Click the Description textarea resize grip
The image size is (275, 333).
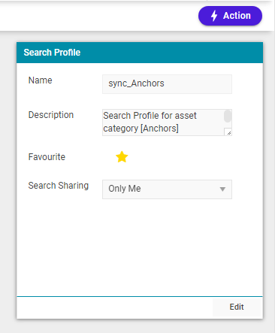tap(228, 132)
